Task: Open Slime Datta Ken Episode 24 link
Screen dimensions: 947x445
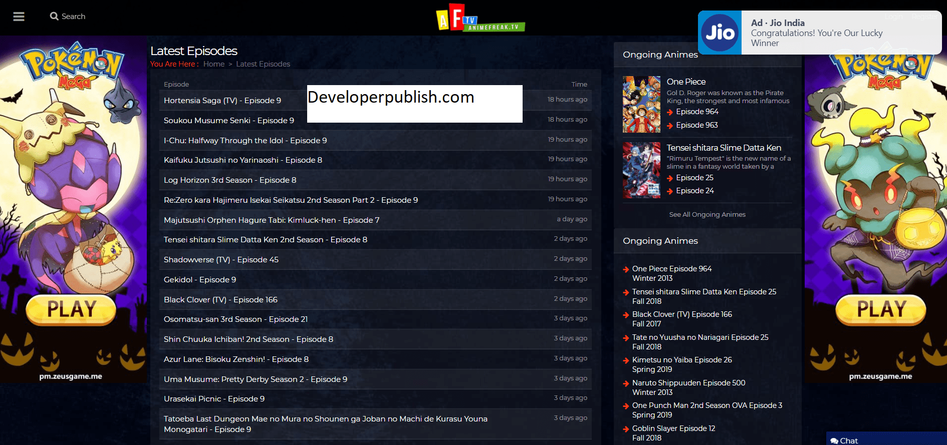Action: 695,191
